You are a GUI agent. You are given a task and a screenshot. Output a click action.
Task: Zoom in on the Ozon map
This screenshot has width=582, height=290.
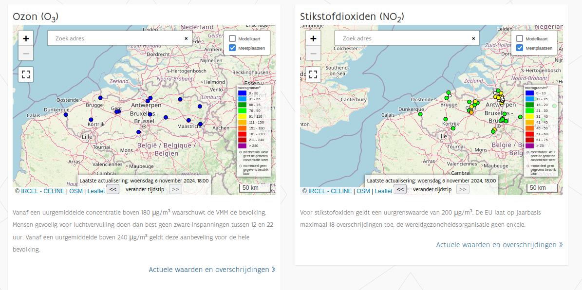coord(26,38)
